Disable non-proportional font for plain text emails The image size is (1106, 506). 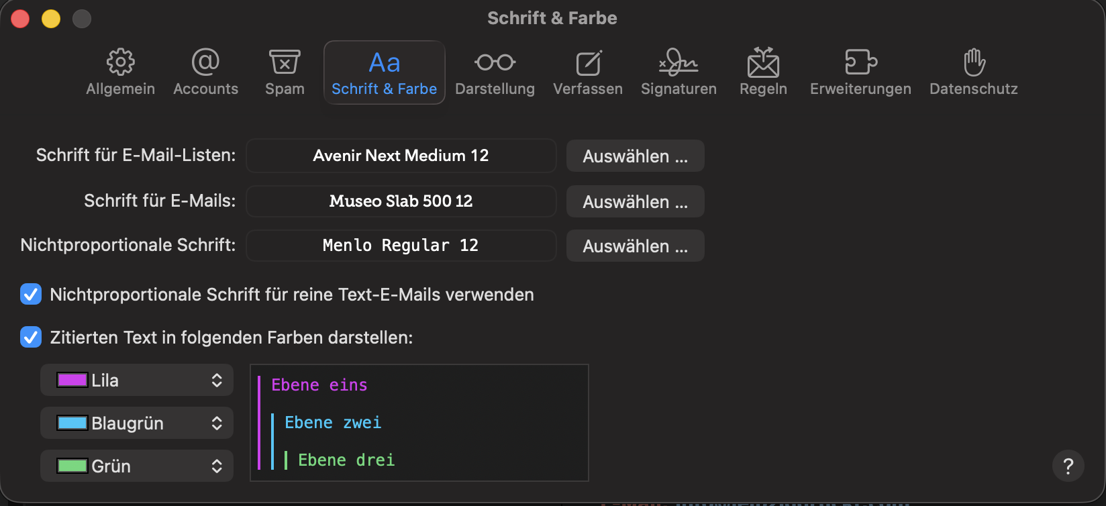point(31,294)
